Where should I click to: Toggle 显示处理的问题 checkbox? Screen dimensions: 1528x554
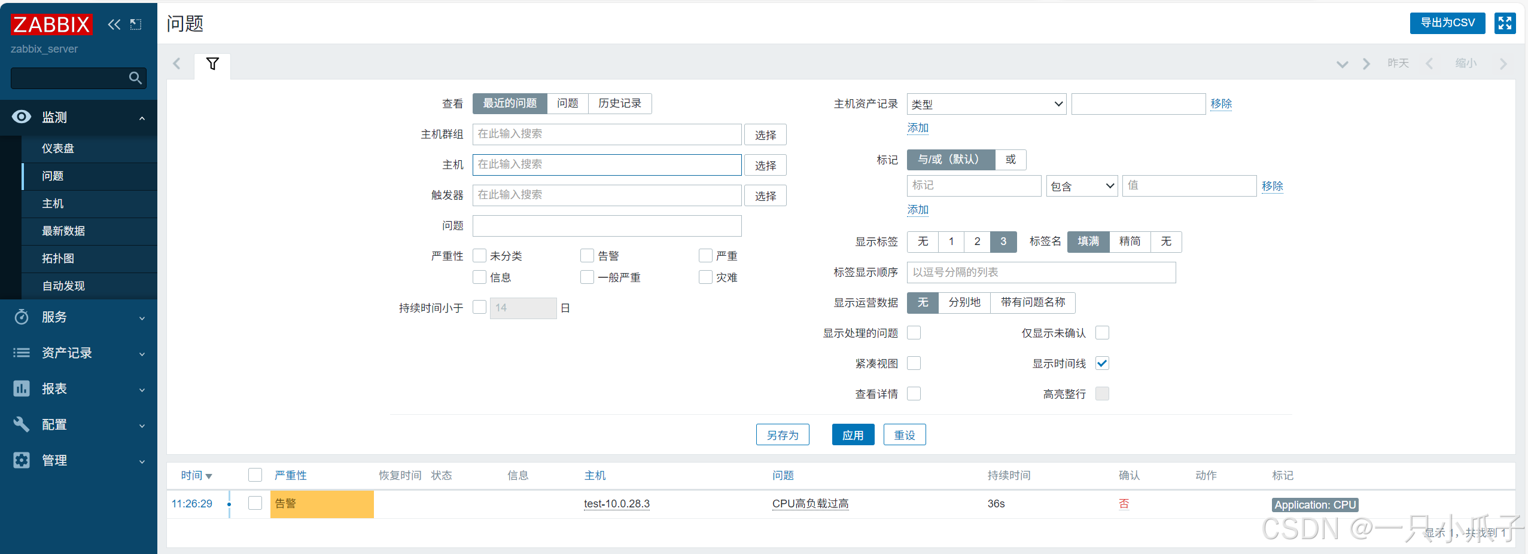point(914,332)
